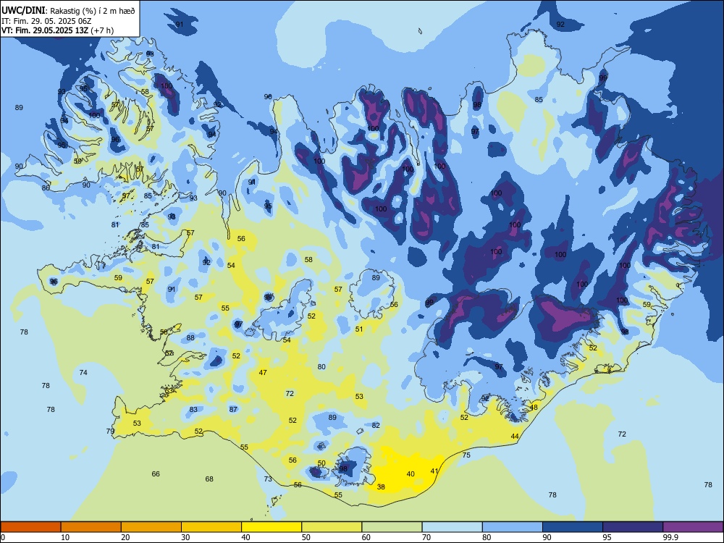The image size is (724, 543).
Task: Click the map value '48'
Action: coord(534,408)
